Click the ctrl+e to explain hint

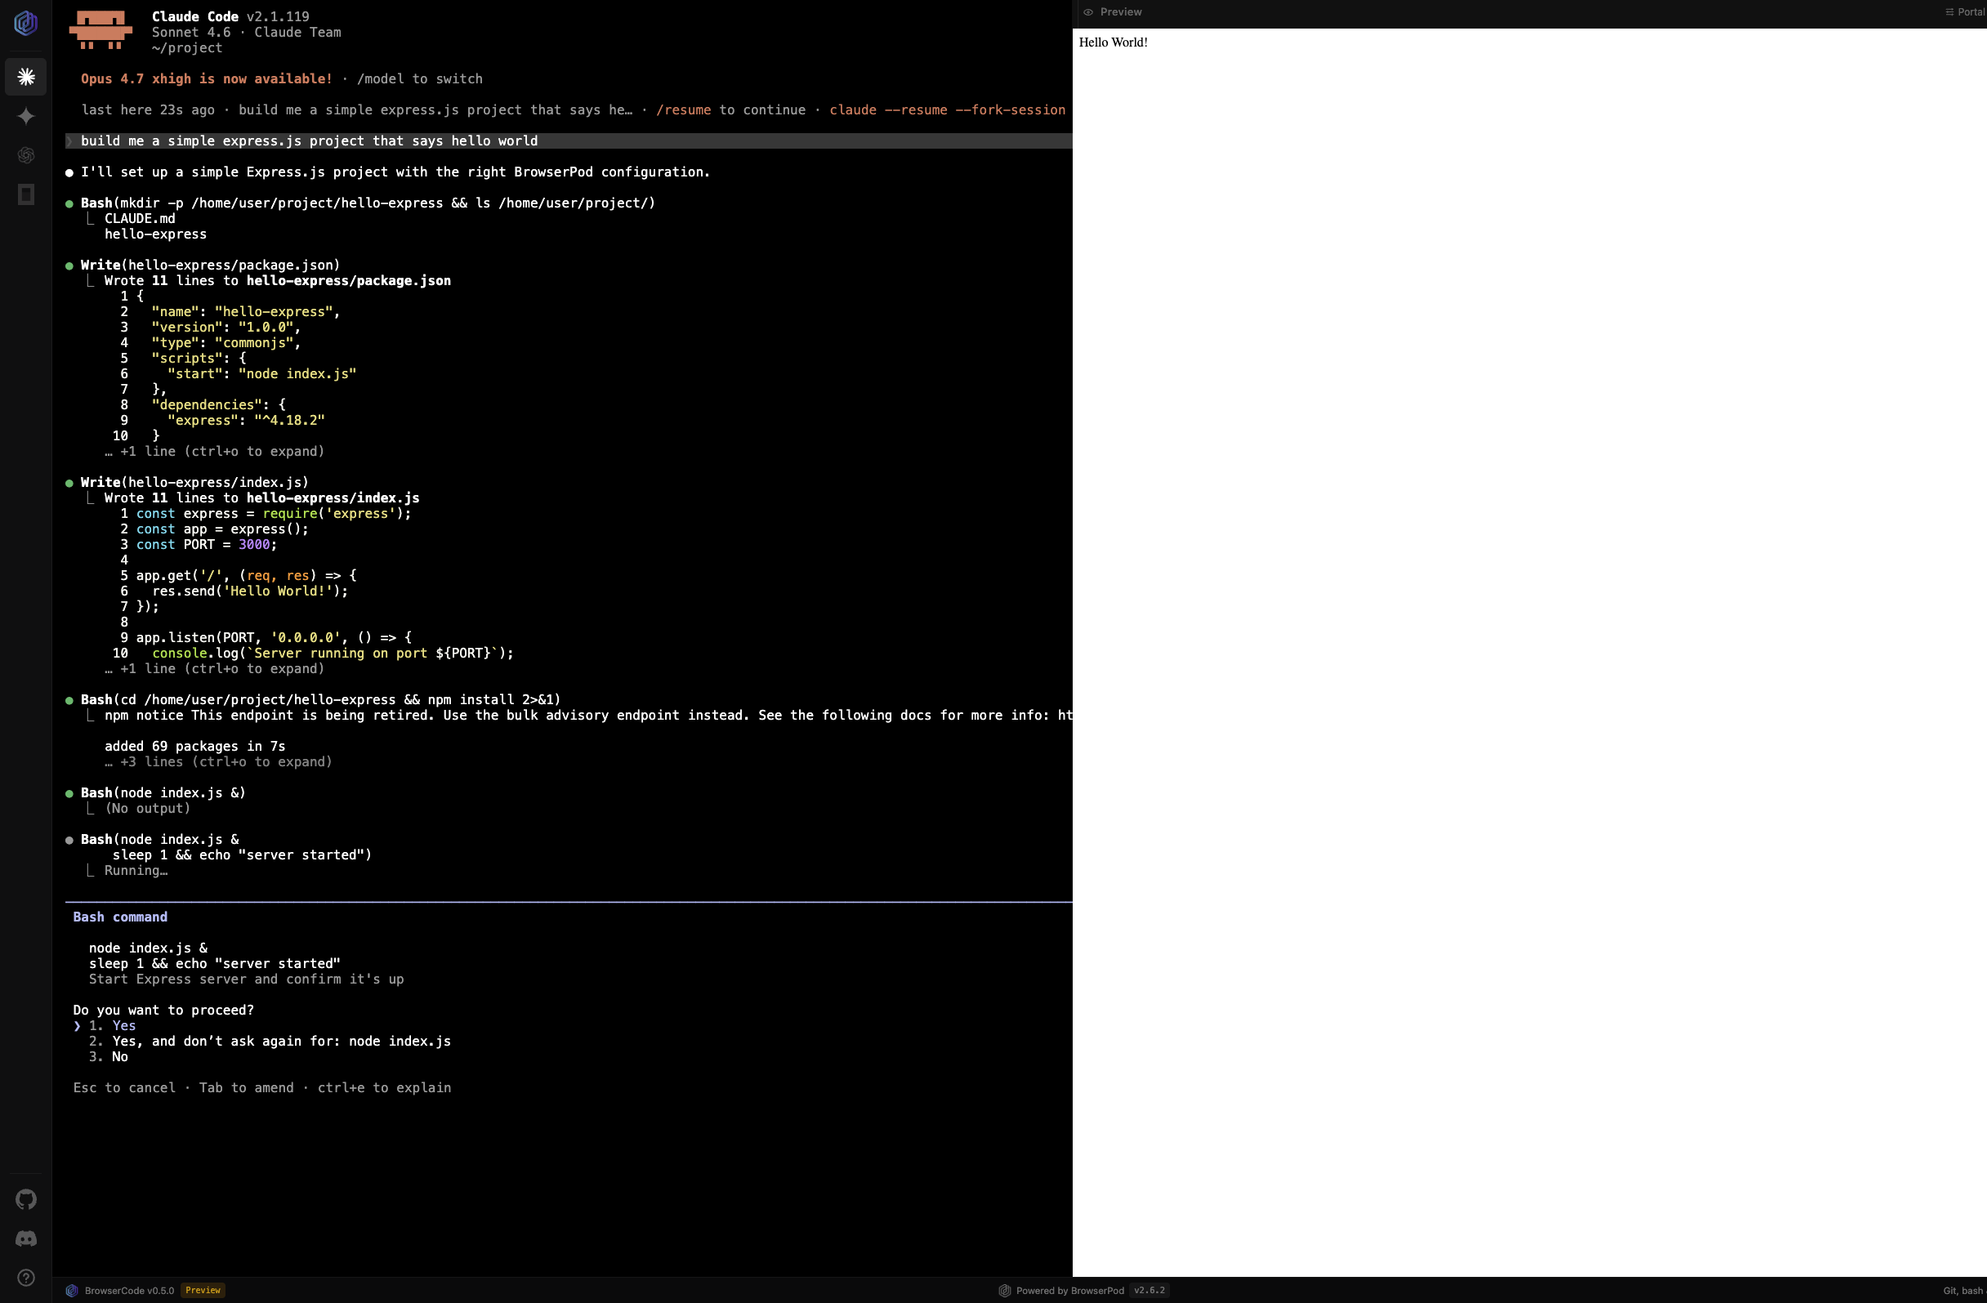tap(384, 1088)
